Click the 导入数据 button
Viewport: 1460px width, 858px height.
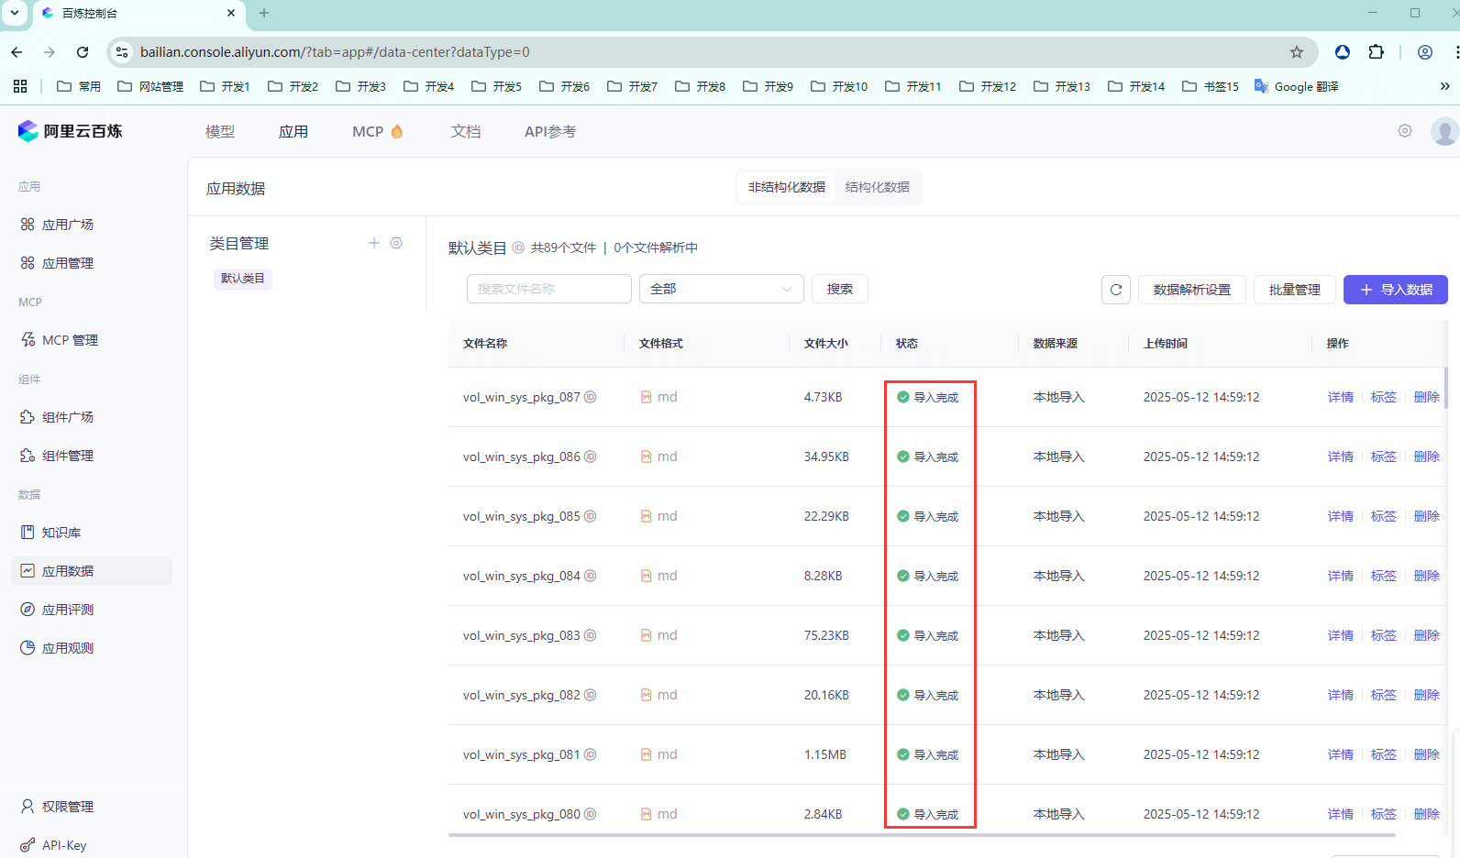coord(1396,290)
